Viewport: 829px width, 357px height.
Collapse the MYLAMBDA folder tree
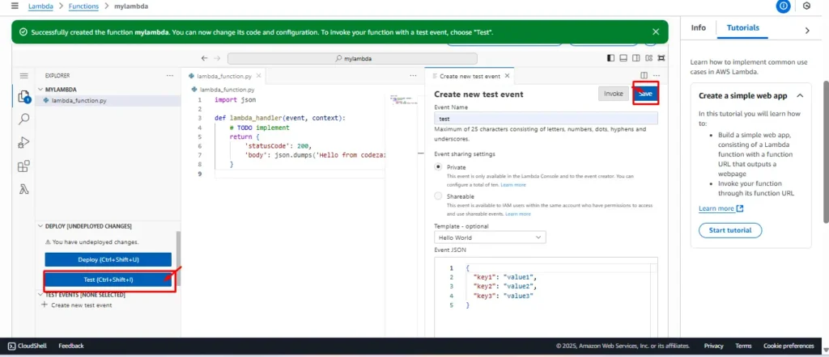coord(40,90)
